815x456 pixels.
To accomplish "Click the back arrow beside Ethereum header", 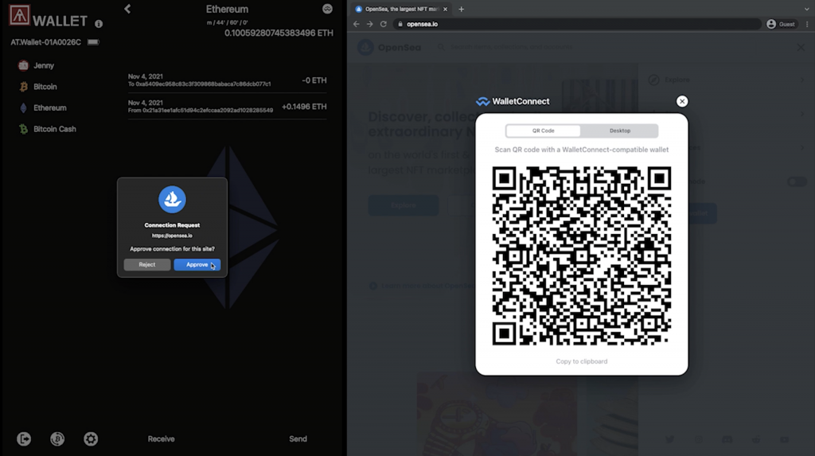I will tap(127, 9).
